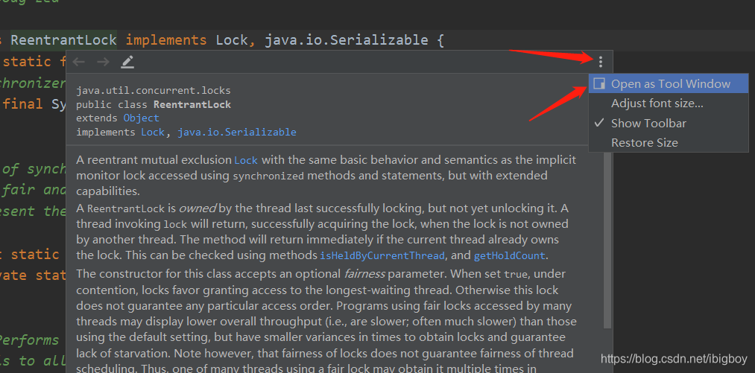Click the Lock link in description paragraph
This screenshot has height=373, width=755.
pos(246,160)
